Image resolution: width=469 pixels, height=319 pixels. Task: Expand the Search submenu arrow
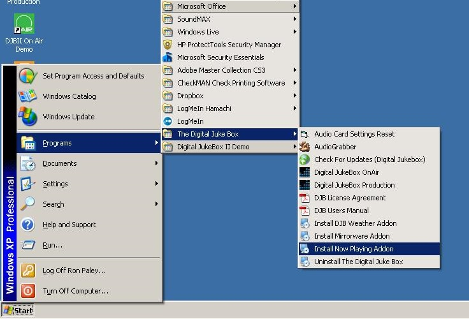coord(157,204)
